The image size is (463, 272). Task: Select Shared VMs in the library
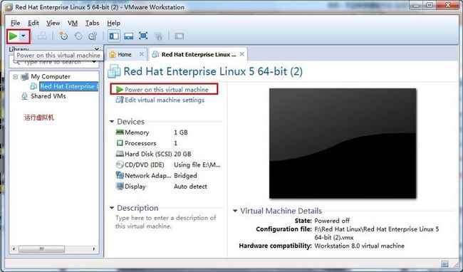tap(48, 96)
